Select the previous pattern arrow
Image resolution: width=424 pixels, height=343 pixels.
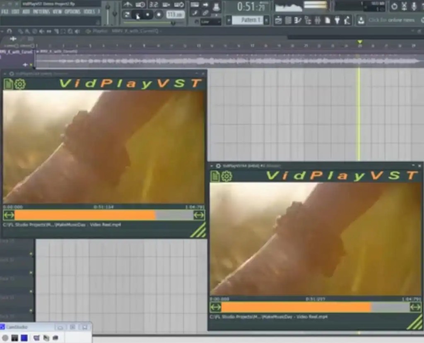point(229,20)
